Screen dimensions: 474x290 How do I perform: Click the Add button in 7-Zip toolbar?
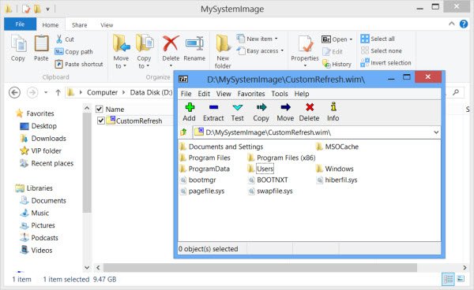click(x=190, y=112)
